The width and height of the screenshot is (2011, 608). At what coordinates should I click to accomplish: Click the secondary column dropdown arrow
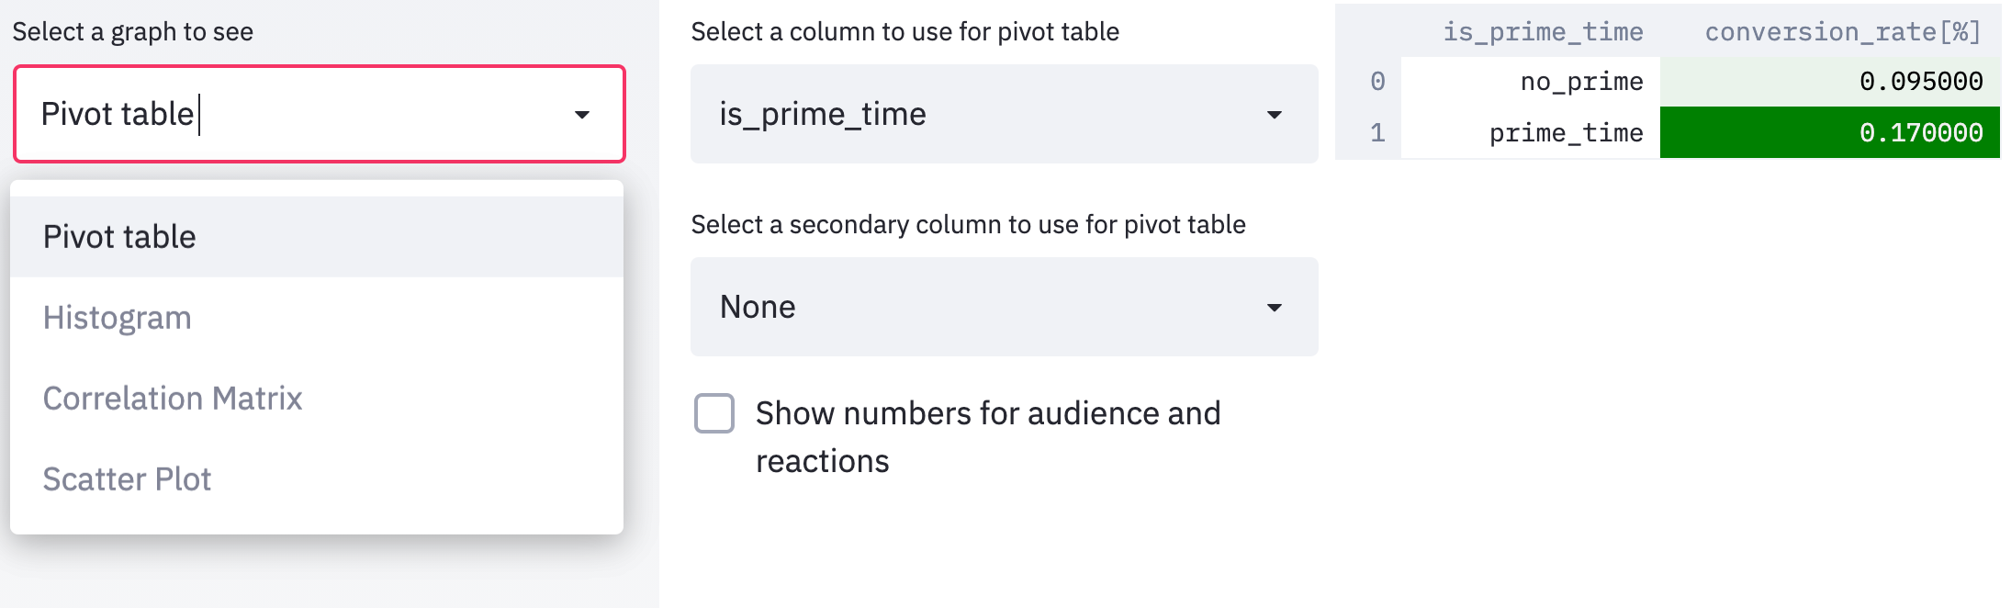(x=1274, y=308)
